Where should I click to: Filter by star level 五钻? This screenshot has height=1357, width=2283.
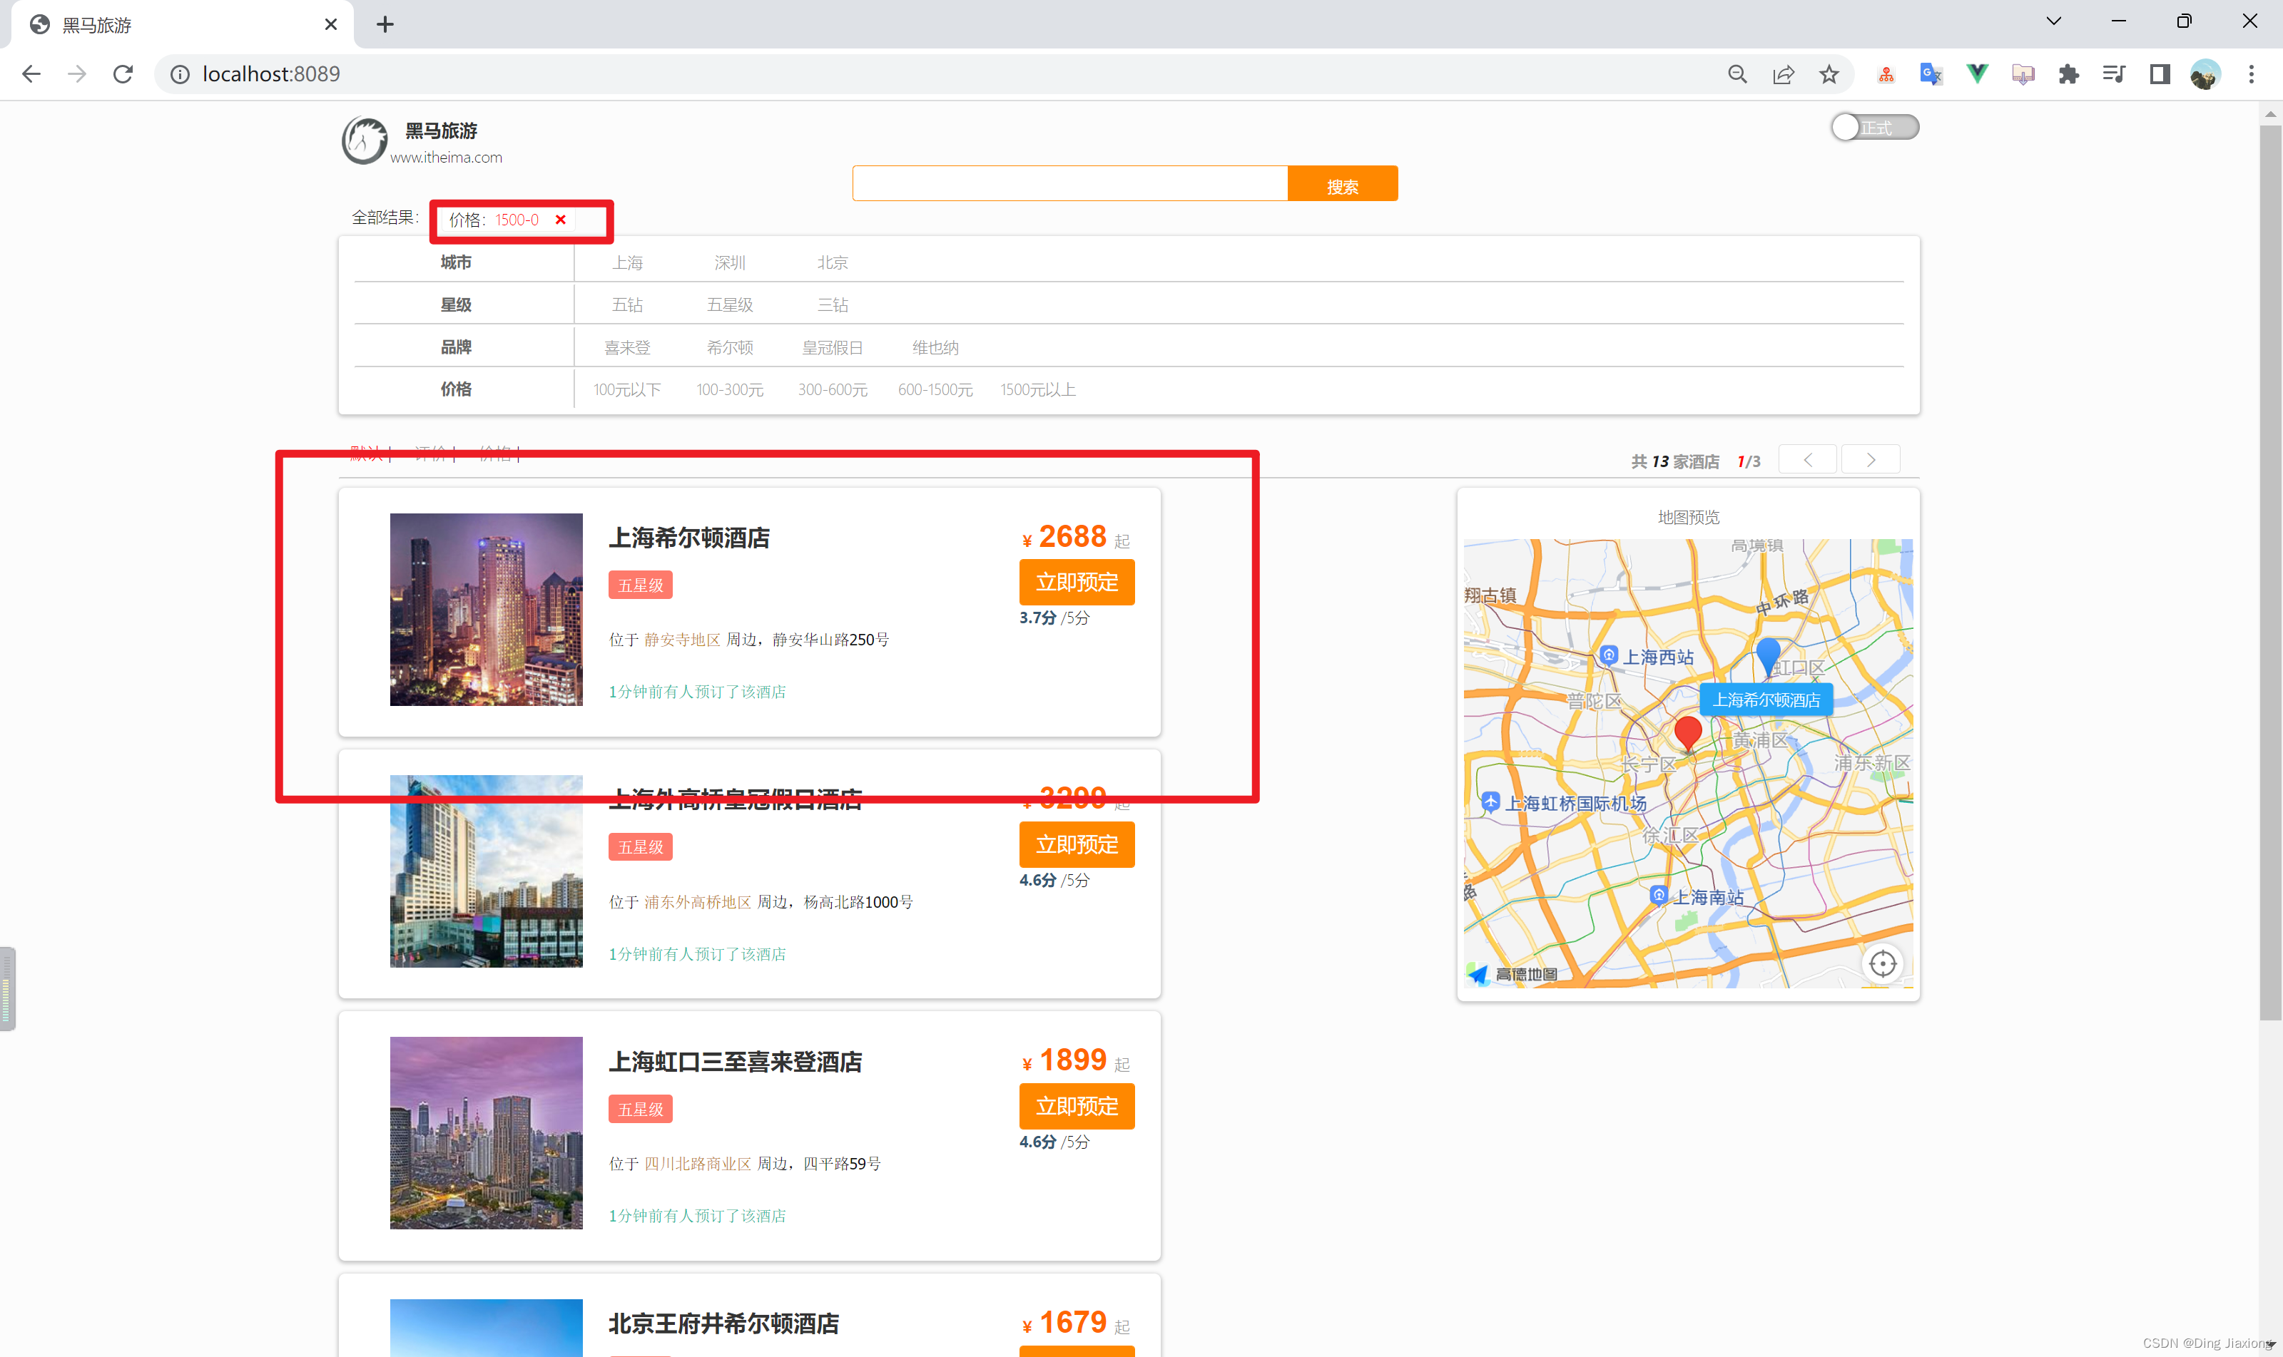[x=626, y=304]
